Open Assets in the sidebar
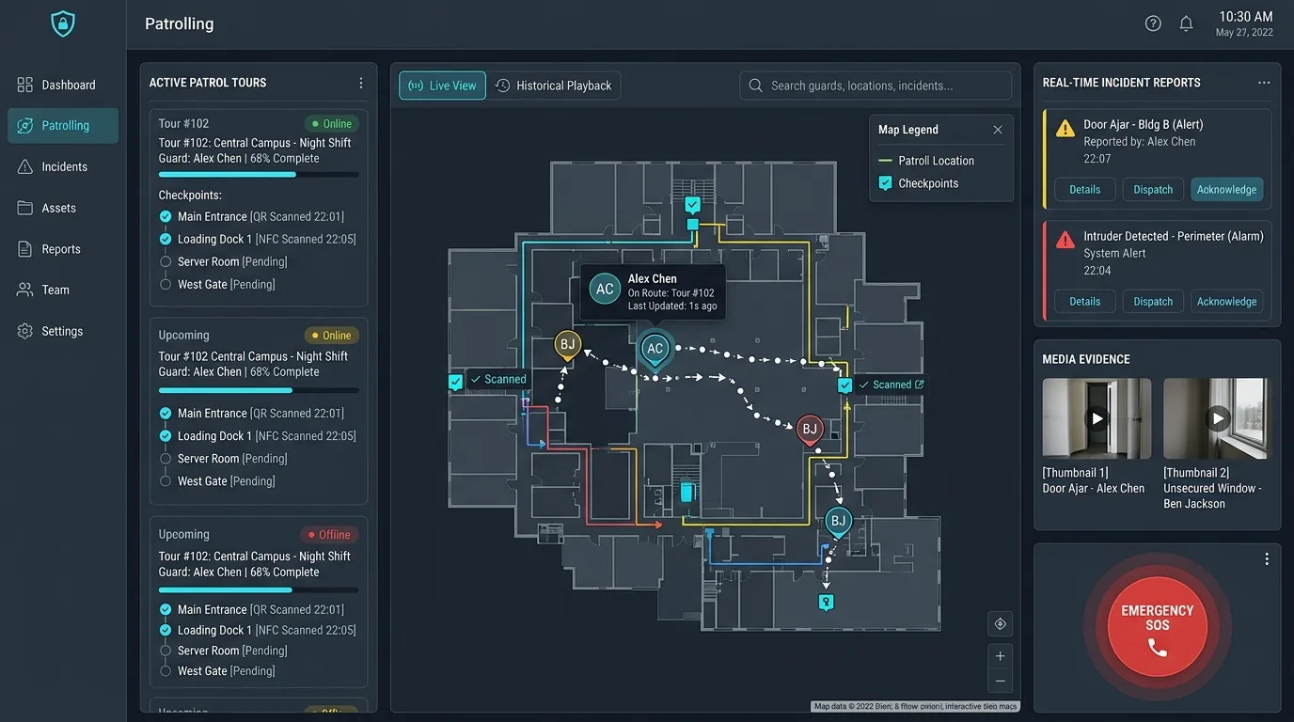 [x=63, y=208]
